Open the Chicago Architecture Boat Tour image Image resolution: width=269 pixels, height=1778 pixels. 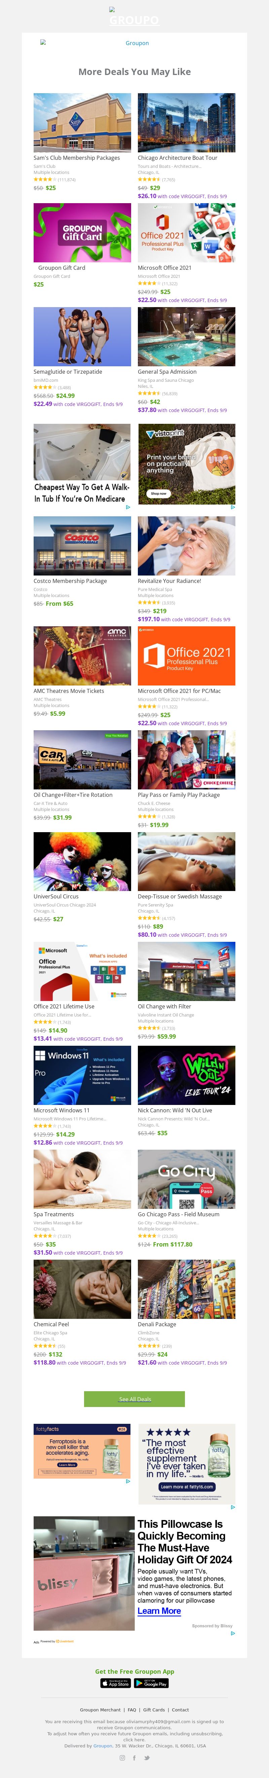[x=186, y=123]
